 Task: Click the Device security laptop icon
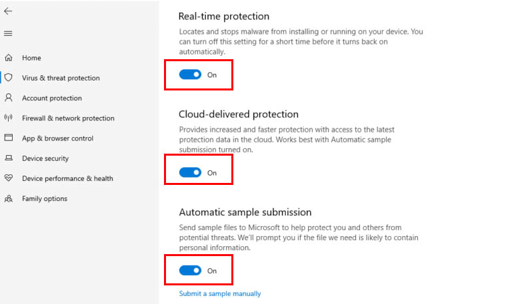pyautogui.click(x=9, y=158)
